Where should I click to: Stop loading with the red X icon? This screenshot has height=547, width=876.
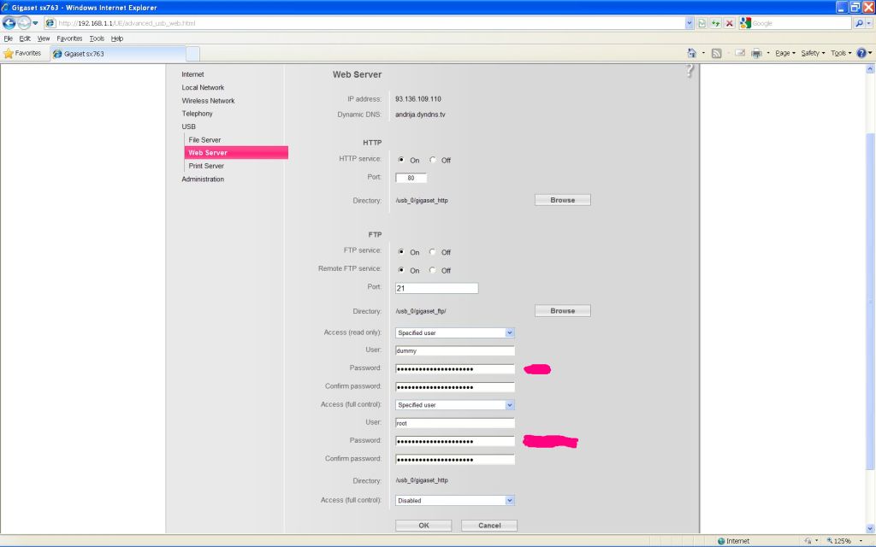729,23
